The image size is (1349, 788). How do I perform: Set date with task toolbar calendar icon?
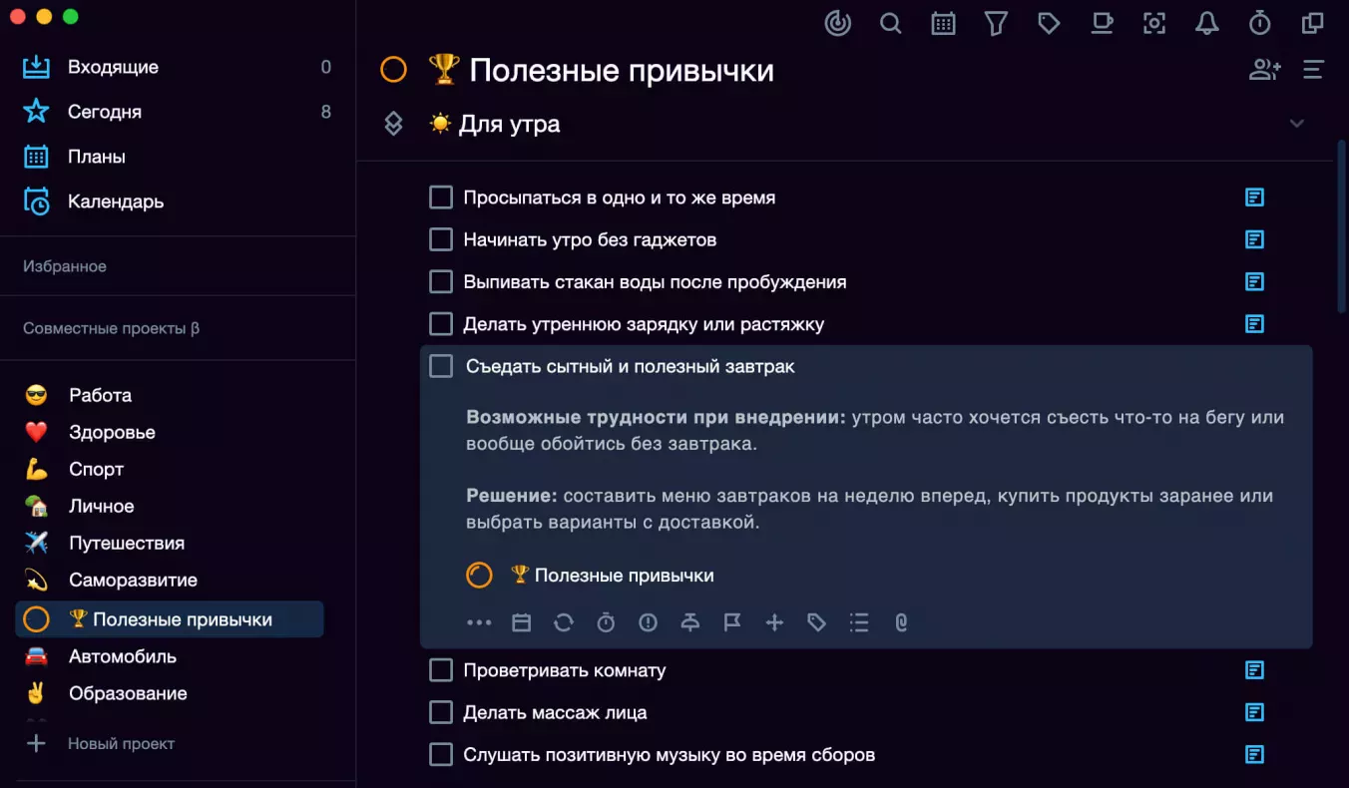[521, 622]
